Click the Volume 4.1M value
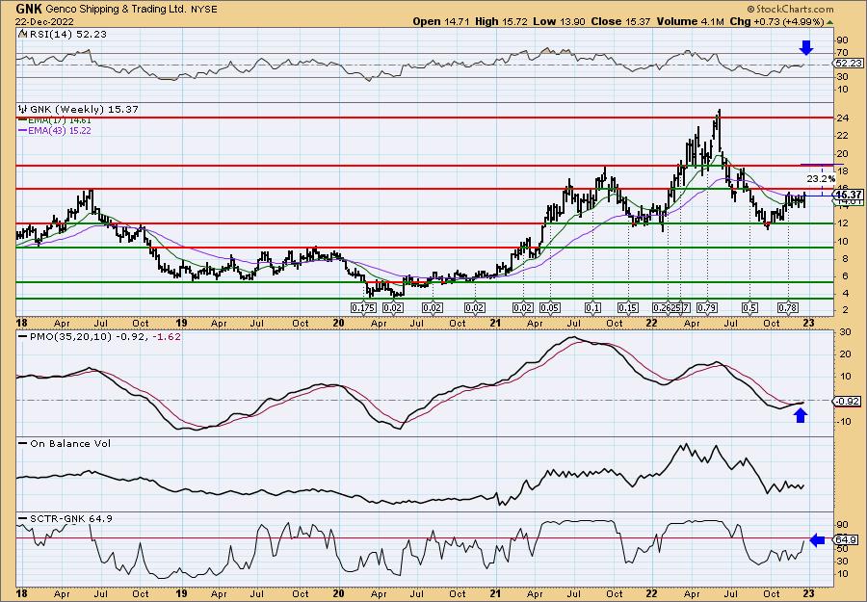The image size is (867, 602). point(690,21)
